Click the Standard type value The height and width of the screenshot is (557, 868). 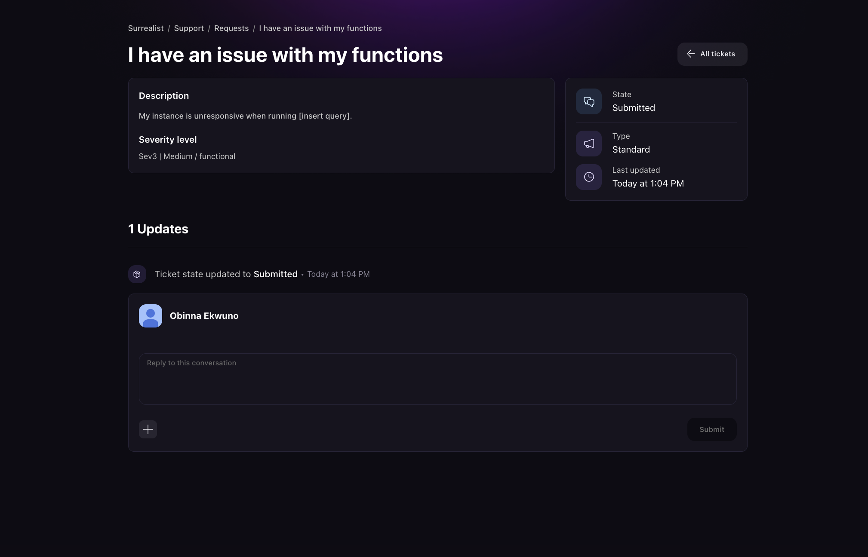(x=631, y=150)
